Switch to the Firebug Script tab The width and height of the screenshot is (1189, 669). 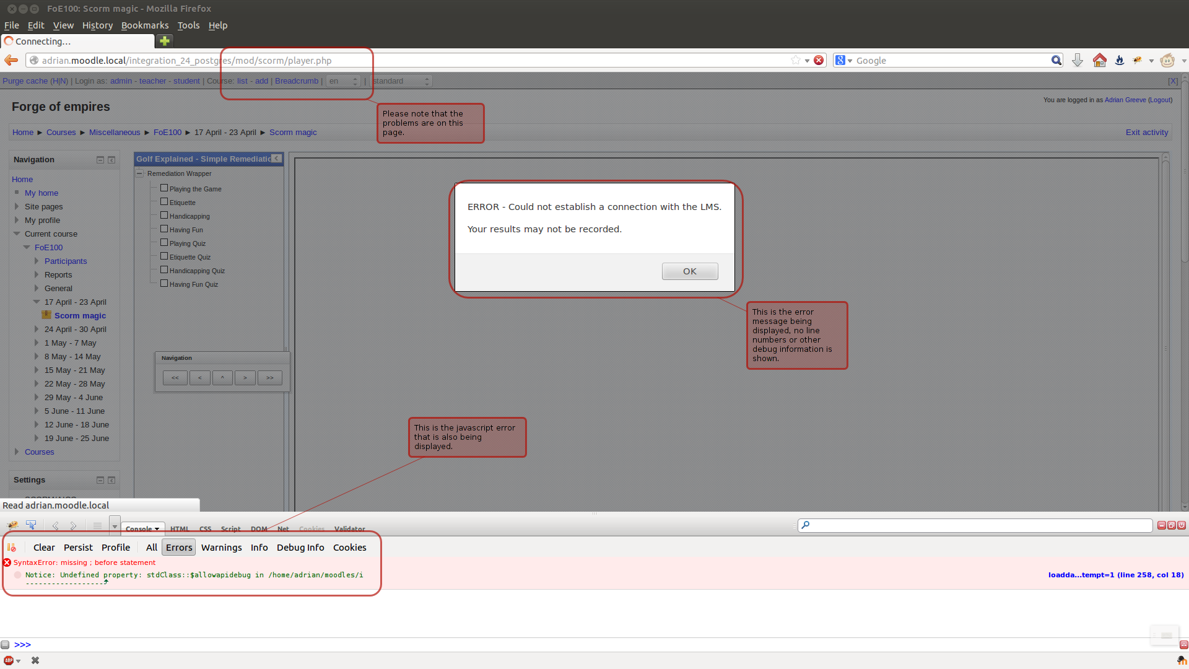(x=230, y=529)
